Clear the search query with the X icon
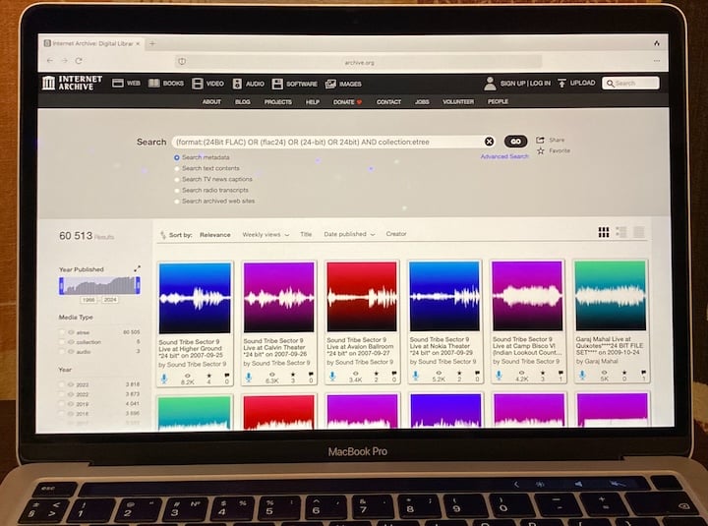This screenshot has width=708, height=526. tap(489, 142)
